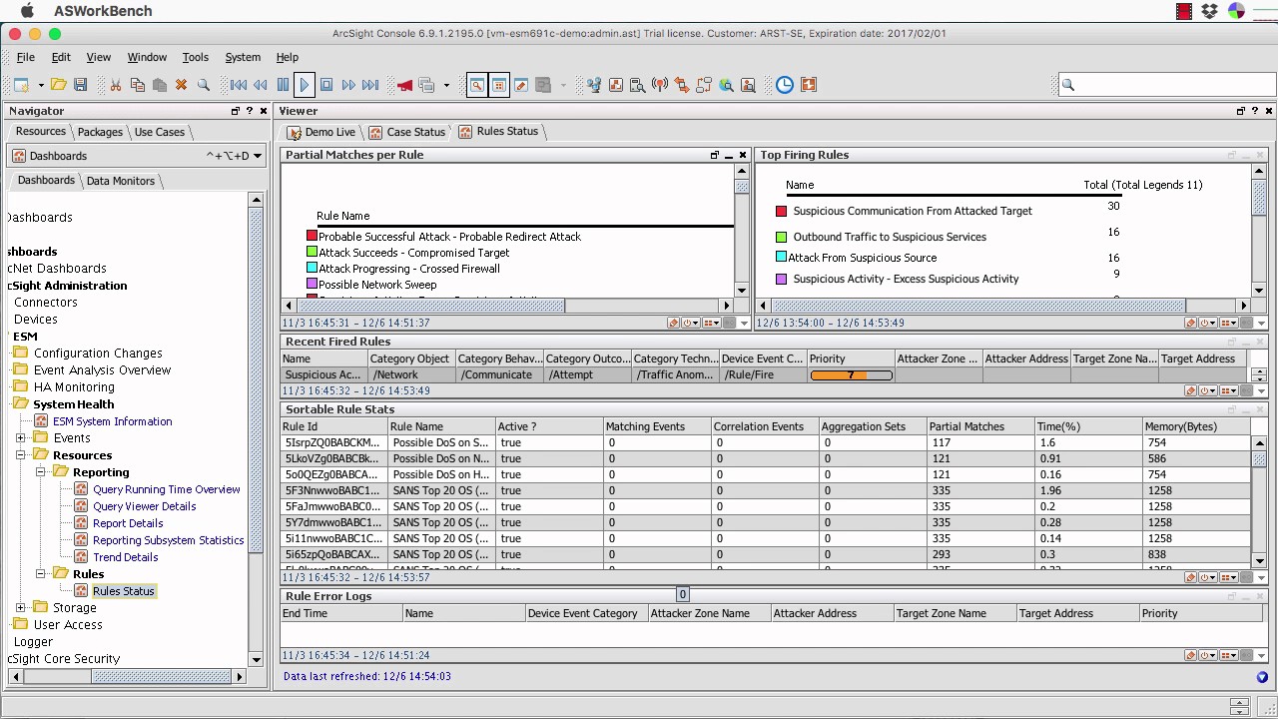Delete using the orange X icon
This screenshot has height=719, width=1278.
182,85
